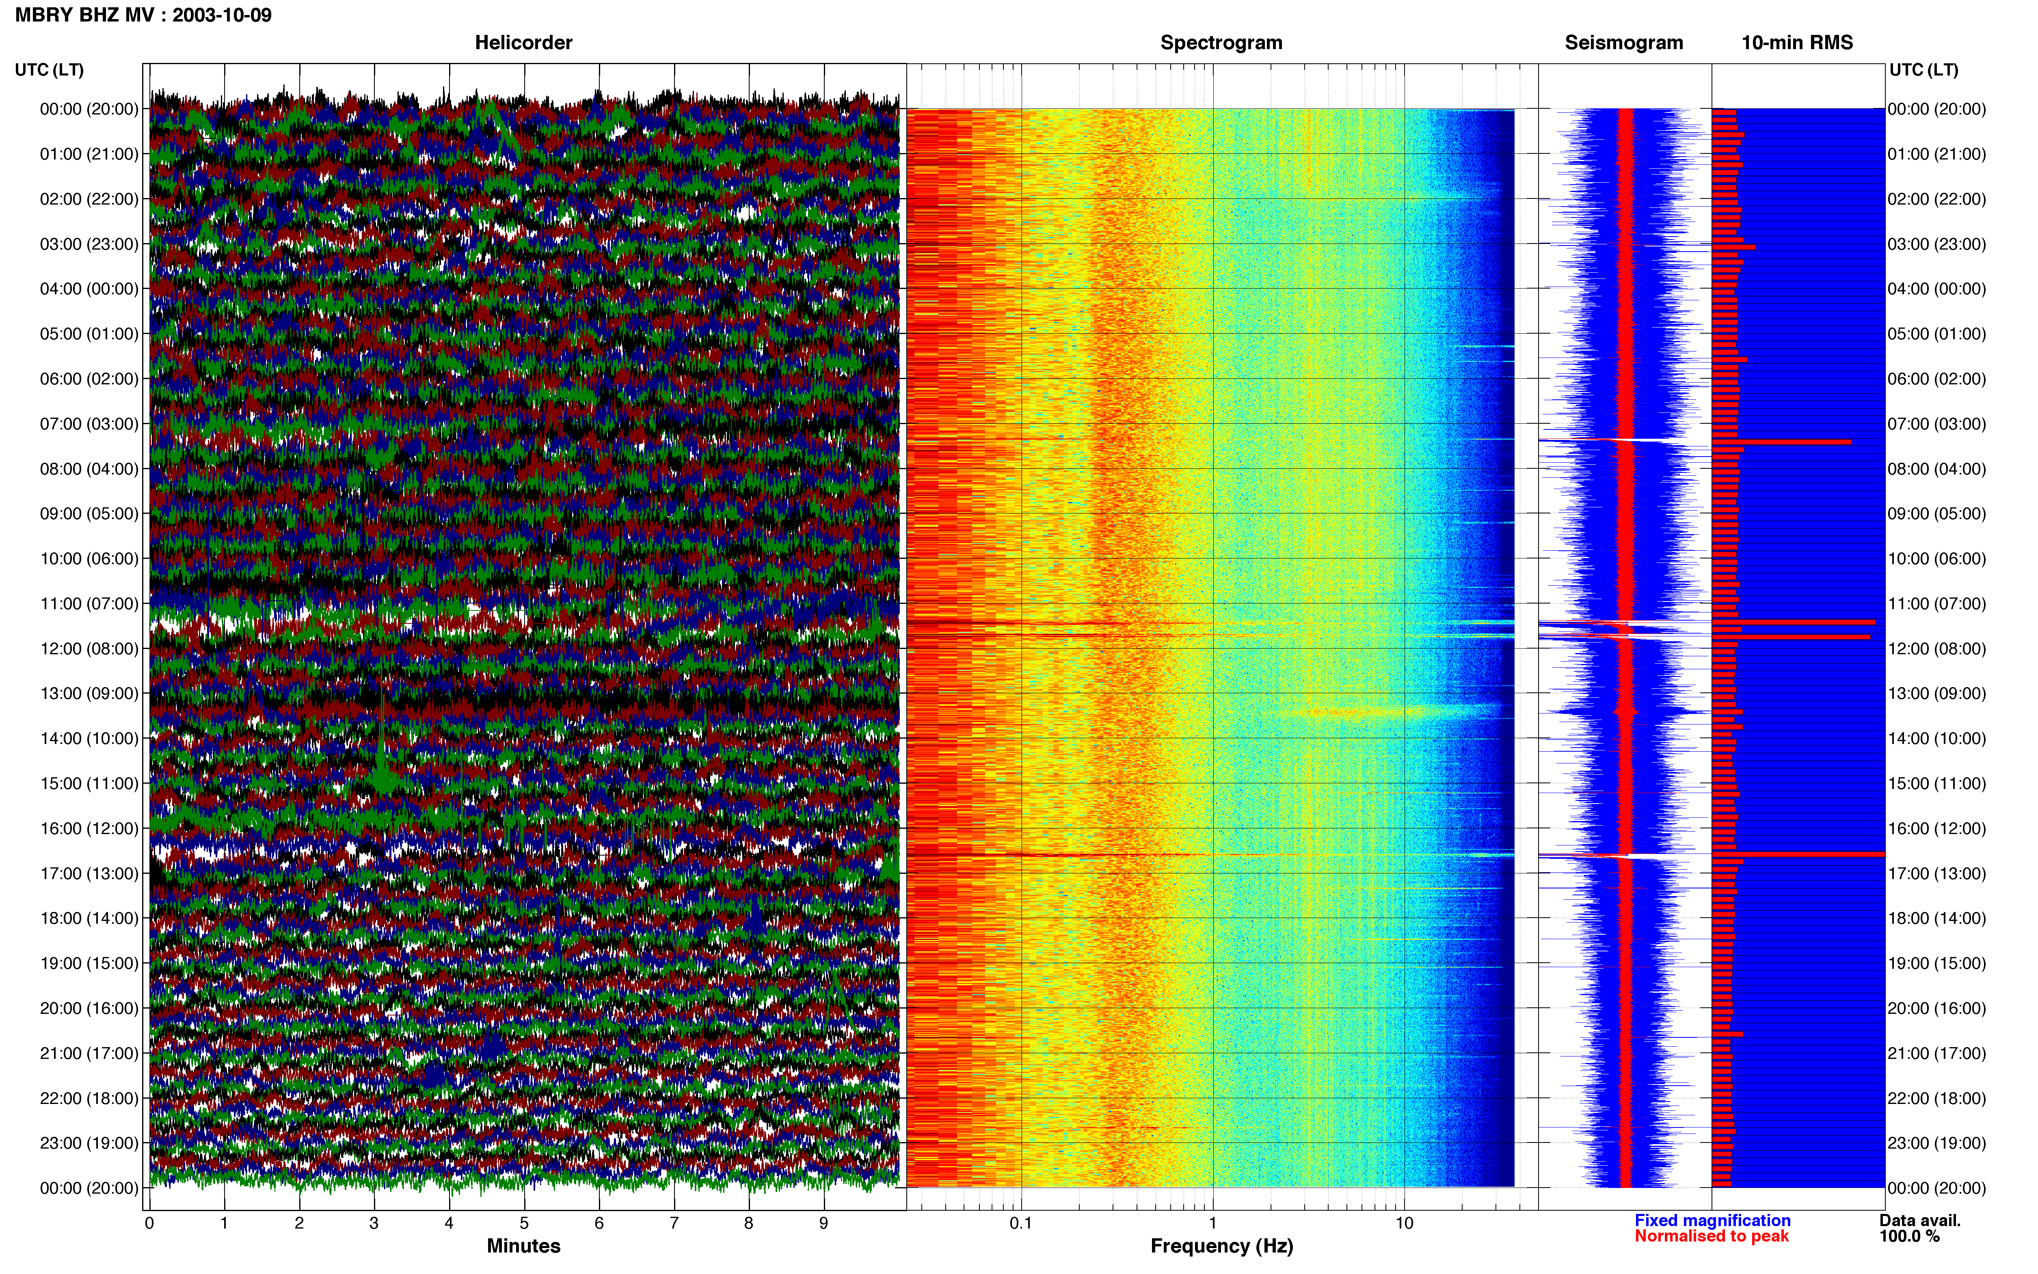
Task: Click the 5 tick on the Minutes axis
Action: click(524, 1222)
